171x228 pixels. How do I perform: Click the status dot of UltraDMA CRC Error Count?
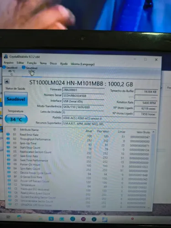[x=10, y=204]
